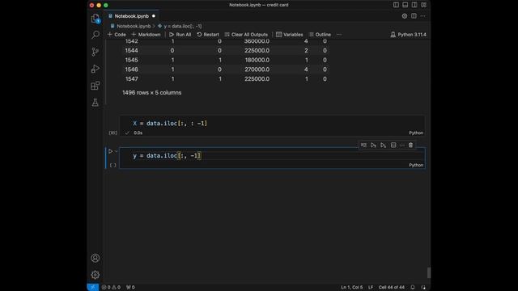Open notebook toolbar overflow menu
Image resolution: width=518 pixels, height=291 pixels.
point(339,34)
